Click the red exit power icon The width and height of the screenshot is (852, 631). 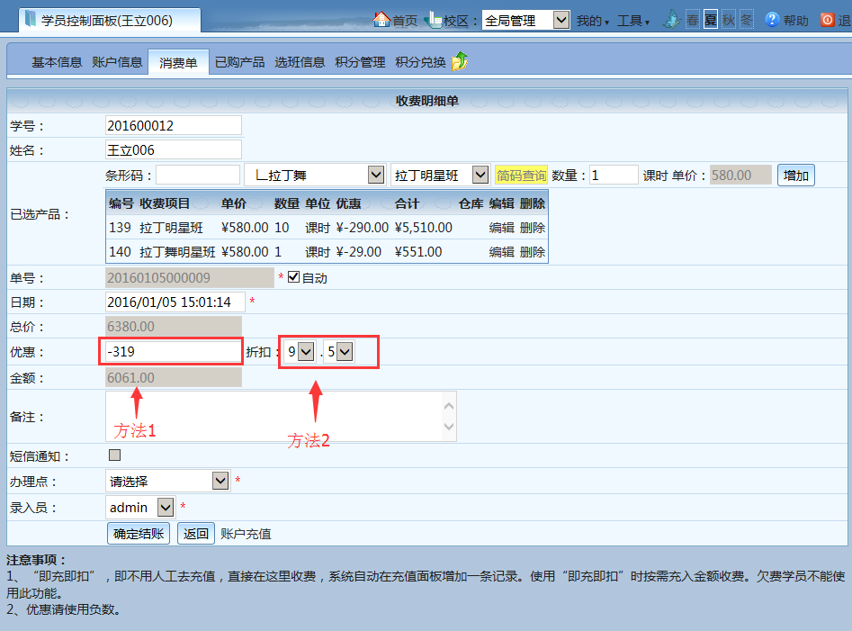point(827,20)
